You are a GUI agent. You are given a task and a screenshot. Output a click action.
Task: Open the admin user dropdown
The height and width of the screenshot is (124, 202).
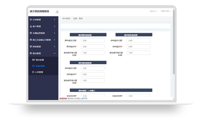[x=154, y=11]
